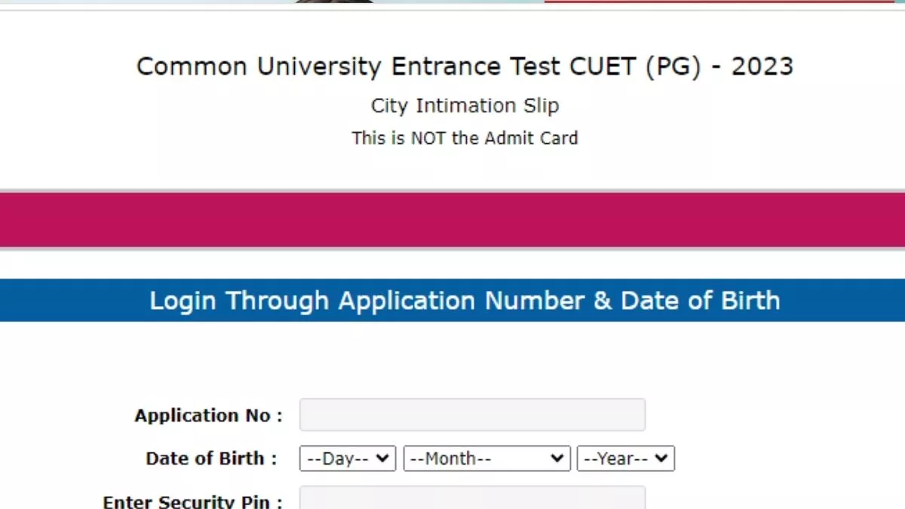
Task: Expand the Month dropdown selector
Action: [x=486, y=458]
